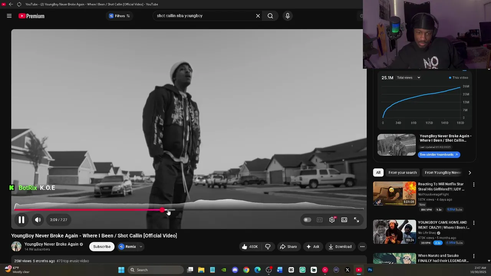Click the video progress bar scrubber

162,210
